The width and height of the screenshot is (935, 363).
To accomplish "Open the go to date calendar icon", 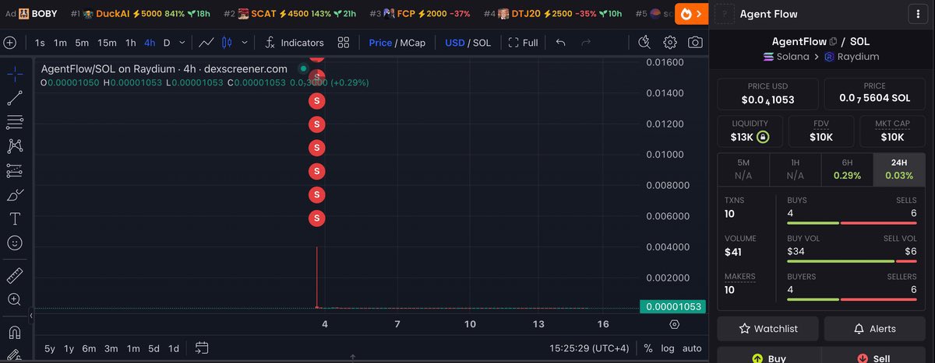I will tap(202, 347).
